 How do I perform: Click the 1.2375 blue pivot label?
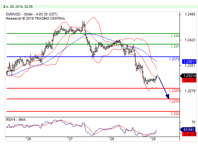tap(174, 59)
